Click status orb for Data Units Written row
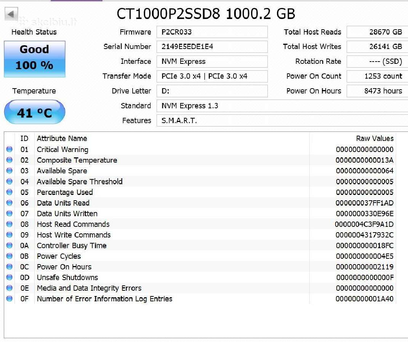This screenshot has height=342, width=408. tap(10, 213)
